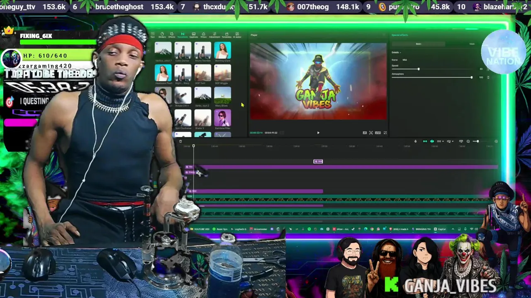Zoom out the timeline
The width and height of the screenshot is (531, 298).
click(468, 142)
